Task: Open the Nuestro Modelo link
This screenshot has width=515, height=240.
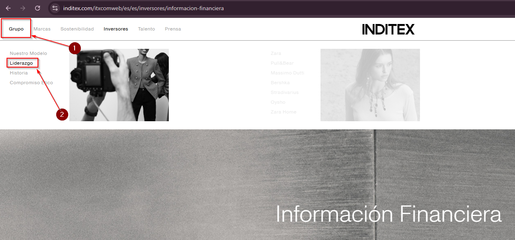Action: [29, 53]
